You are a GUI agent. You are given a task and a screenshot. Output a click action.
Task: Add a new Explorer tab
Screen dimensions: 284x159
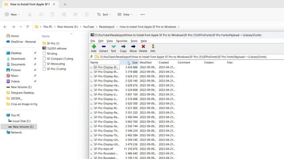point(65,4)
